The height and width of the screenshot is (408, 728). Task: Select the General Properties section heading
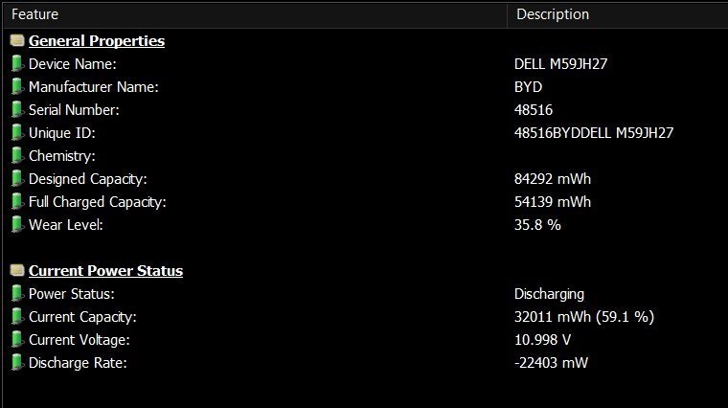point(97,41)
